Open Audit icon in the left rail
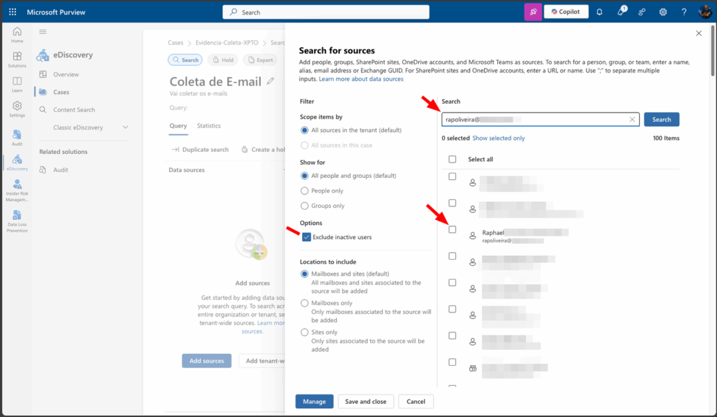The height and width of the screenshot is (417, 717). coord(17,137)
